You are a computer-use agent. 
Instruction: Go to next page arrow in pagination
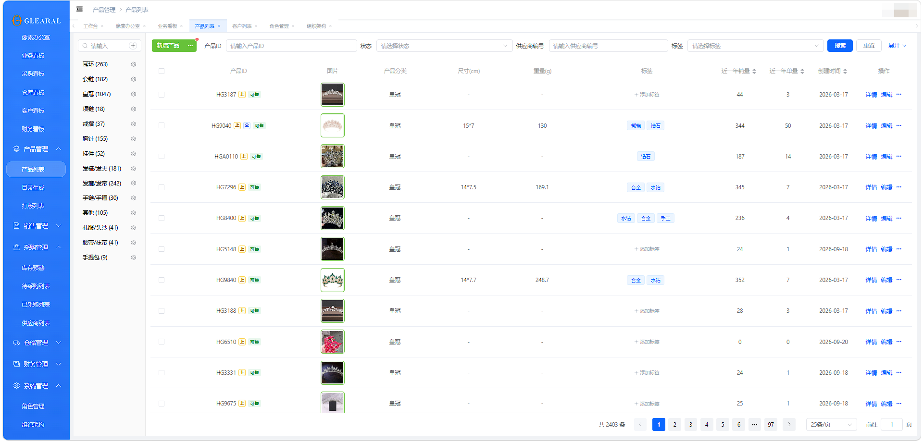click(x=789, y=425)
